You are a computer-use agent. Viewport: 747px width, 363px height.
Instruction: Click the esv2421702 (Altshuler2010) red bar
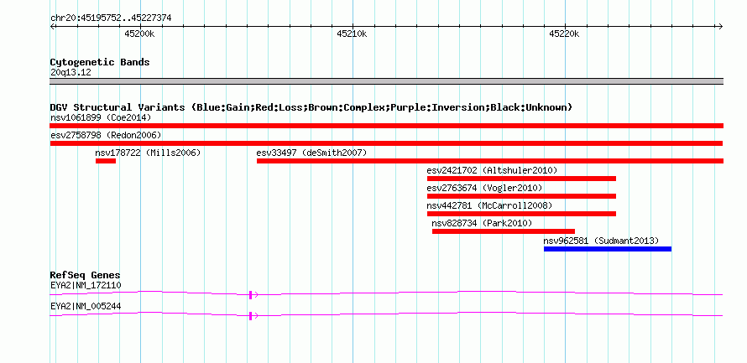[x=521, y=179]
